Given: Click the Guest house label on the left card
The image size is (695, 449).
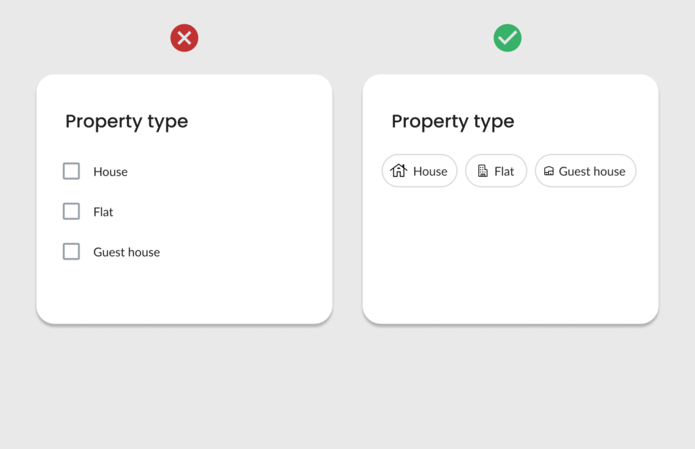Looking at the screenshot, I should (x=126, y=252).
